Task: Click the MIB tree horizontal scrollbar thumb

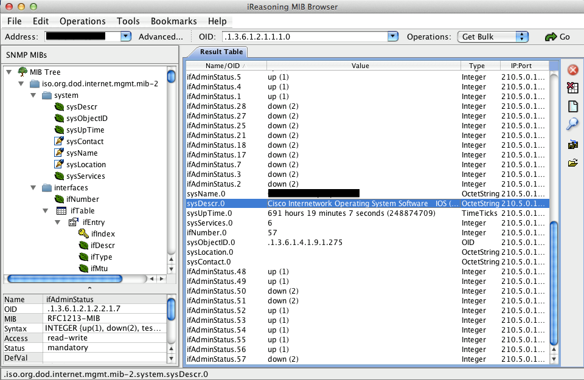Action: point(65,278)
